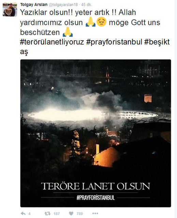
Task: Click the praying hands emoji after beschützen
Action: (68, 32)
